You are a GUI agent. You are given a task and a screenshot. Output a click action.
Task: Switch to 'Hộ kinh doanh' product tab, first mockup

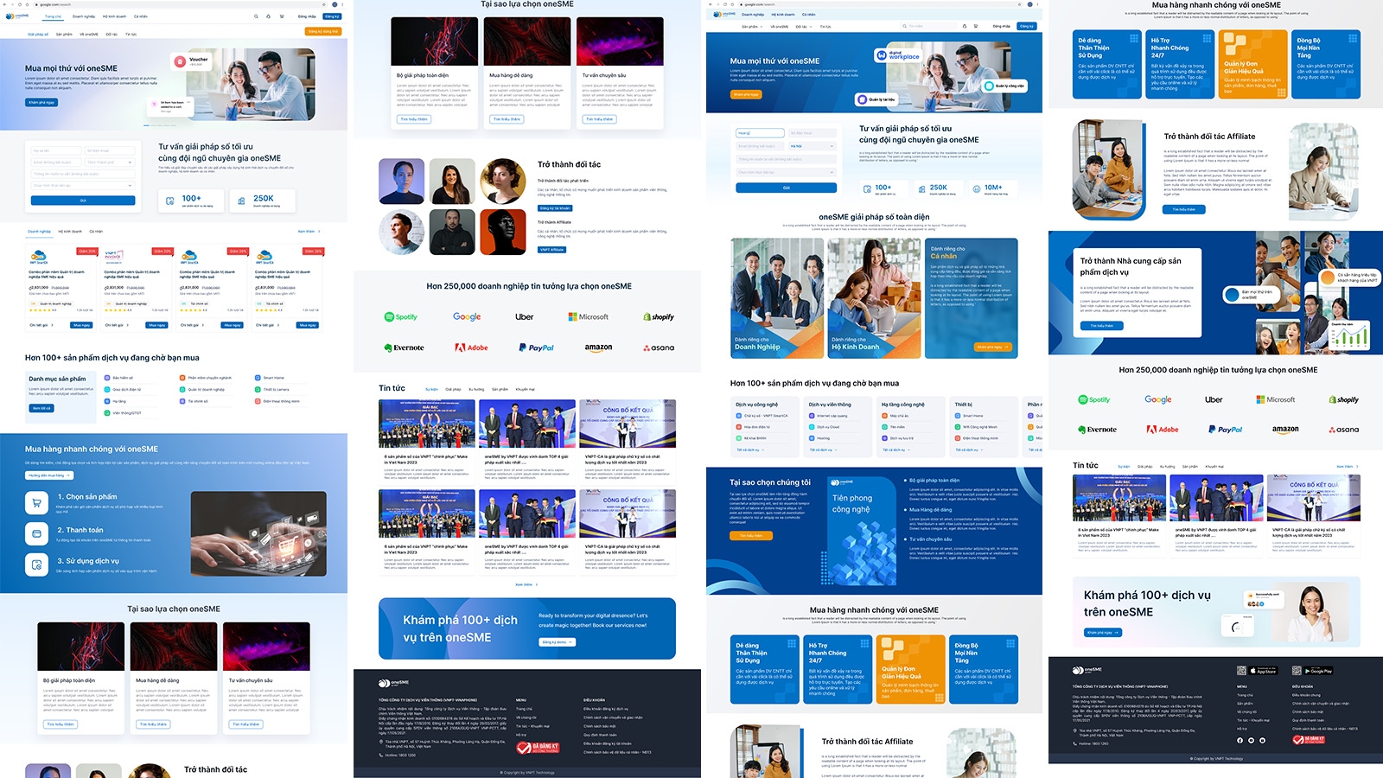pyautogui.click(x=70, y=232)
